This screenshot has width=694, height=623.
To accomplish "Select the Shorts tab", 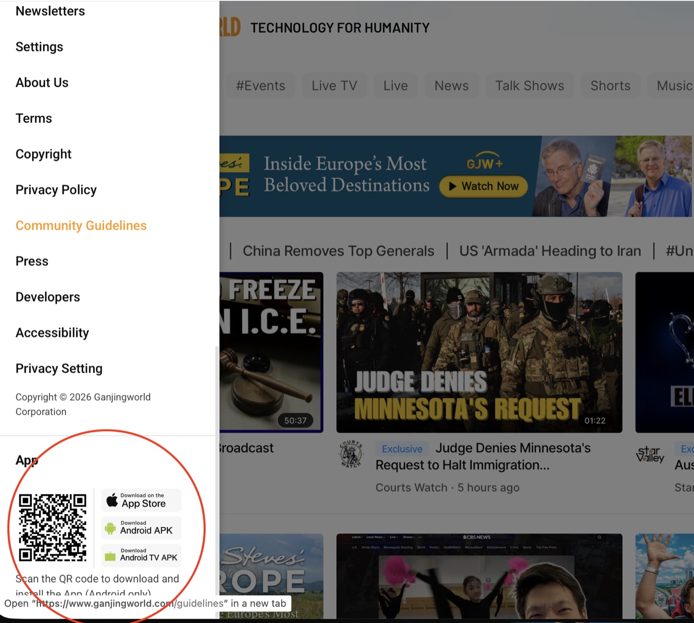I will click(610, 86).
